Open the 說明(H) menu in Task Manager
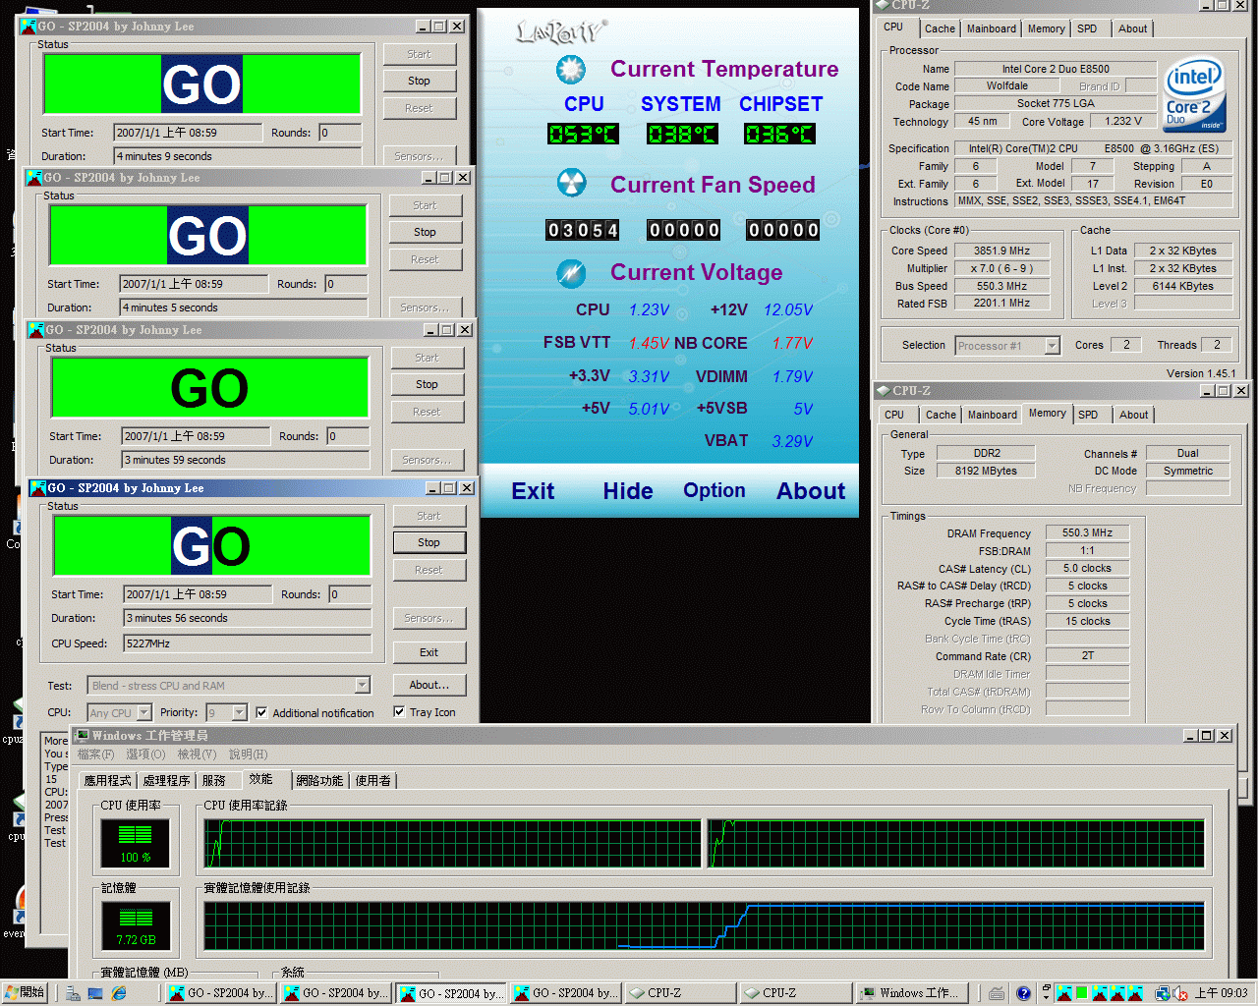The image size is (1258, 1006). pyautogui.click(x=248, y=754)
